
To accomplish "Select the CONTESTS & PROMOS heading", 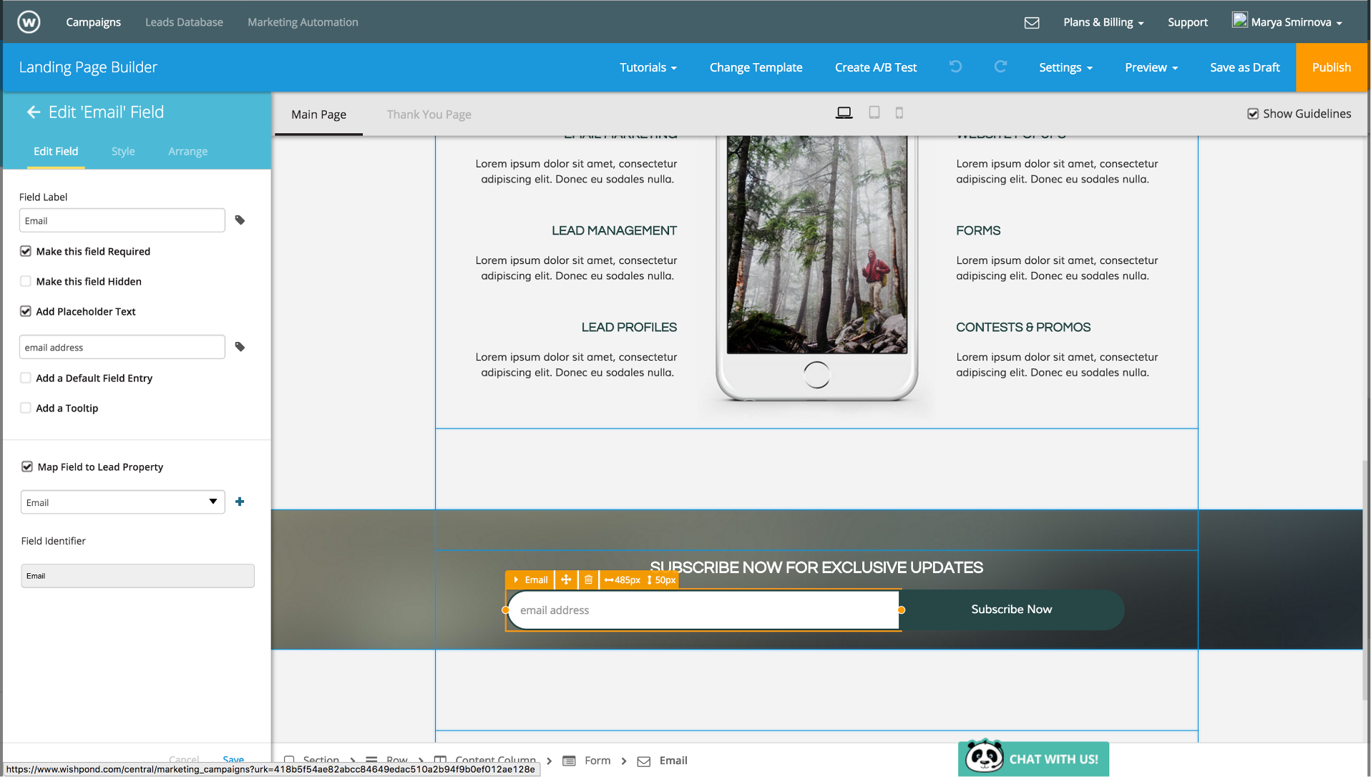I will tap(1023, 327).
